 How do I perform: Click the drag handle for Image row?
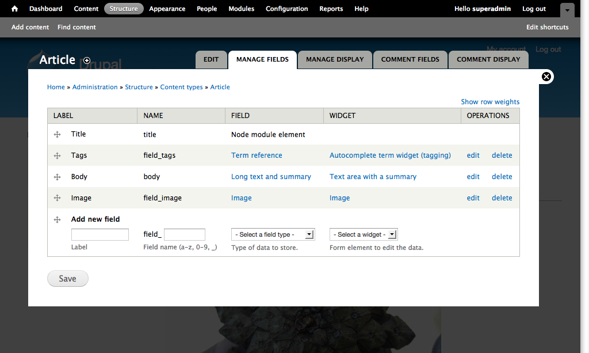coord(57,198)
